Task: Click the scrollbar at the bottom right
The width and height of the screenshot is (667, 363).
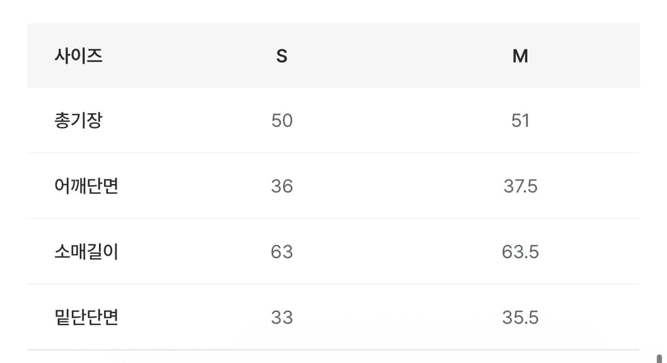Action: [659, 358]
